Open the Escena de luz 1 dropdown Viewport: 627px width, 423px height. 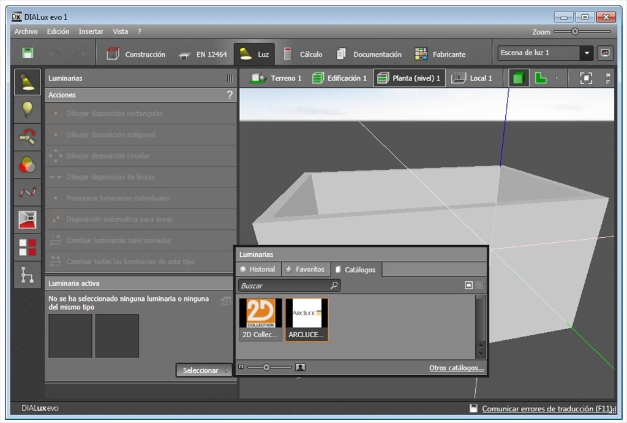coord(587,53)
